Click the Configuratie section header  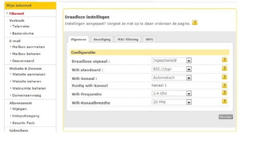coord(150,53)
